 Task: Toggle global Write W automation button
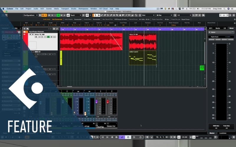tap(61, 15)
